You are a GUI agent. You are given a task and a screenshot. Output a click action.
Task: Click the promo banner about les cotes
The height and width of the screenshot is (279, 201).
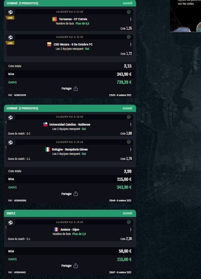click(185, 16)
